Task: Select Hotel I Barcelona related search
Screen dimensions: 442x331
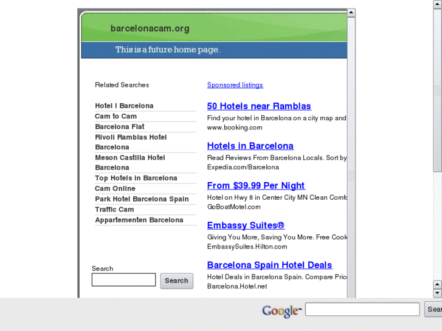Action: coord(124,106)
